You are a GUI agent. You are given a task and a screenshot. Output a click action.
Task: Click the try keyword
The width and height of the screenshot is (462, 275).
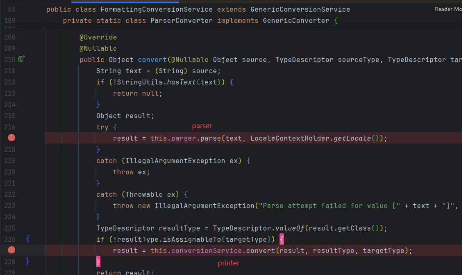[x=102, y=127]
